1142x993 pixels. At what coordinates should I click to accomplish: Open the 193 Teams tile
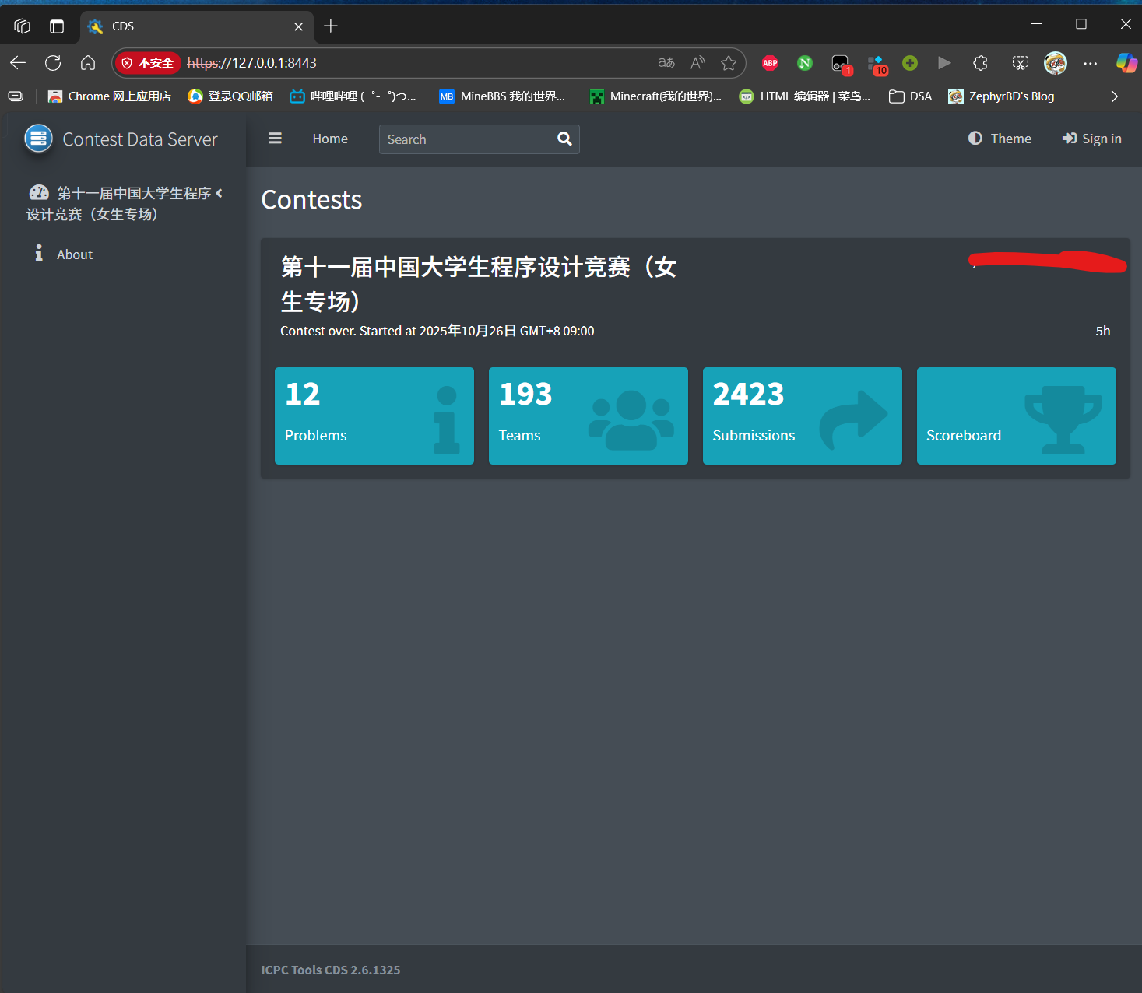[x=588, y=416]
